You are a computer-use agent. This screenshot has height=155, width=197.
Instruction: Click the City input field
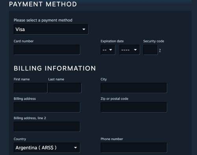[x=134, y=88]
